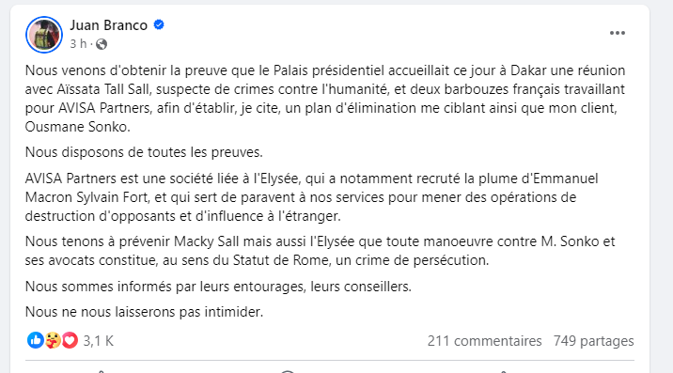Expand the 211 commentaires list
This screenshot has width=673, height=373.
tap(485, 341)
